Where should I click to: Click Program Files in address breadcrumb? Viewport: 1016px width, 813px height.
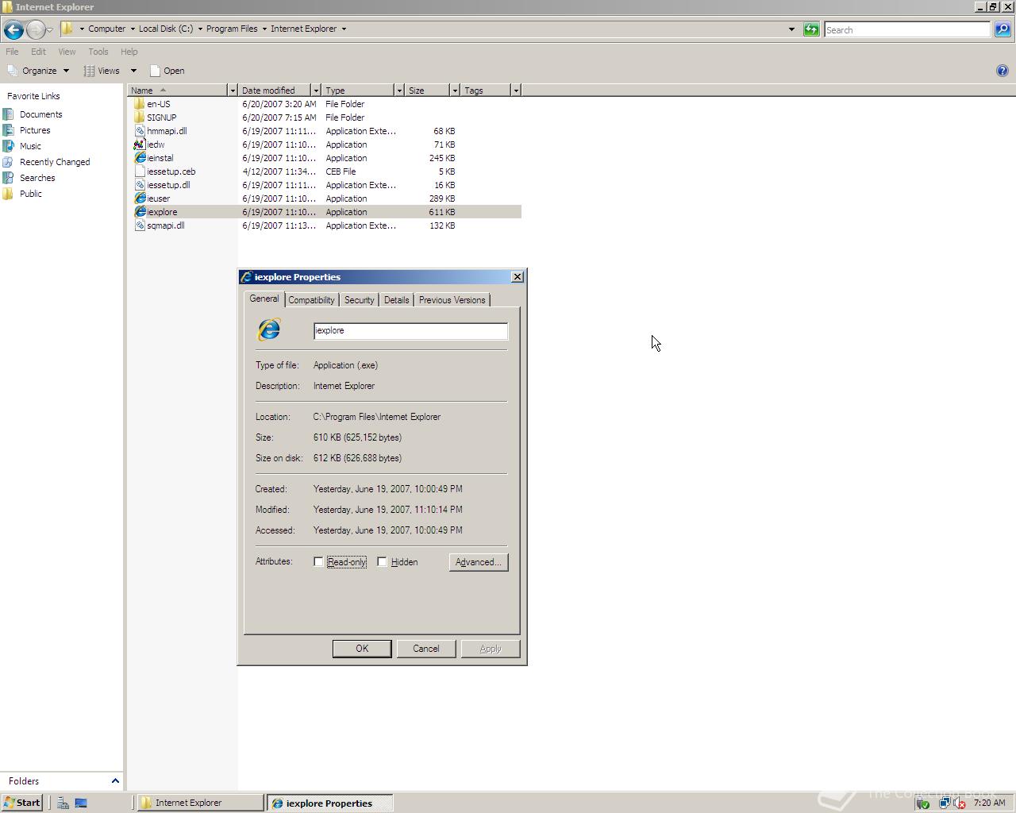coord(232,29)
